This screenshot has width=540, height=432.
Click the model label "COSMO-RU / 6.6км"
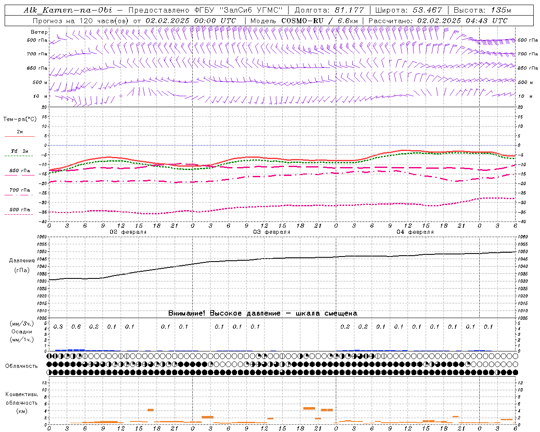tap(319, 21)
